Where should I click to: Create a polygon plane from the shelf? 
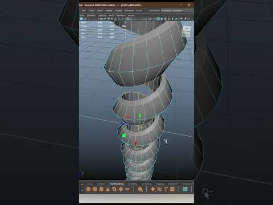121,189
